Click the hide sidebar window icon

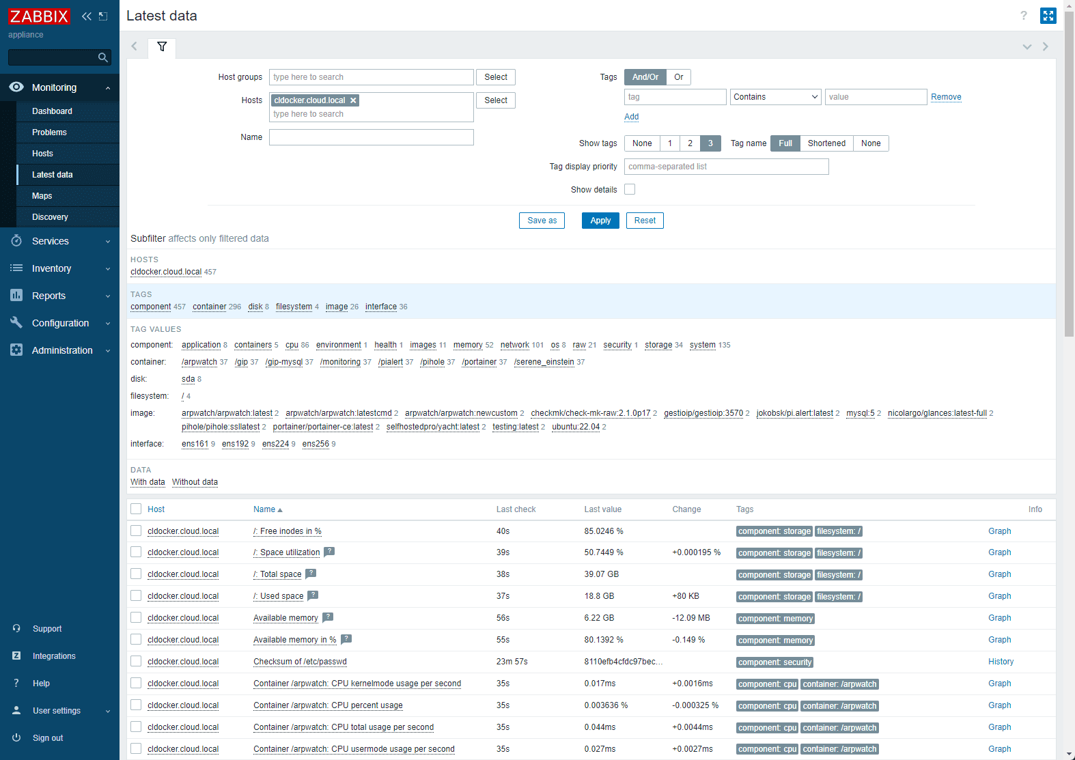click(103, 16)
